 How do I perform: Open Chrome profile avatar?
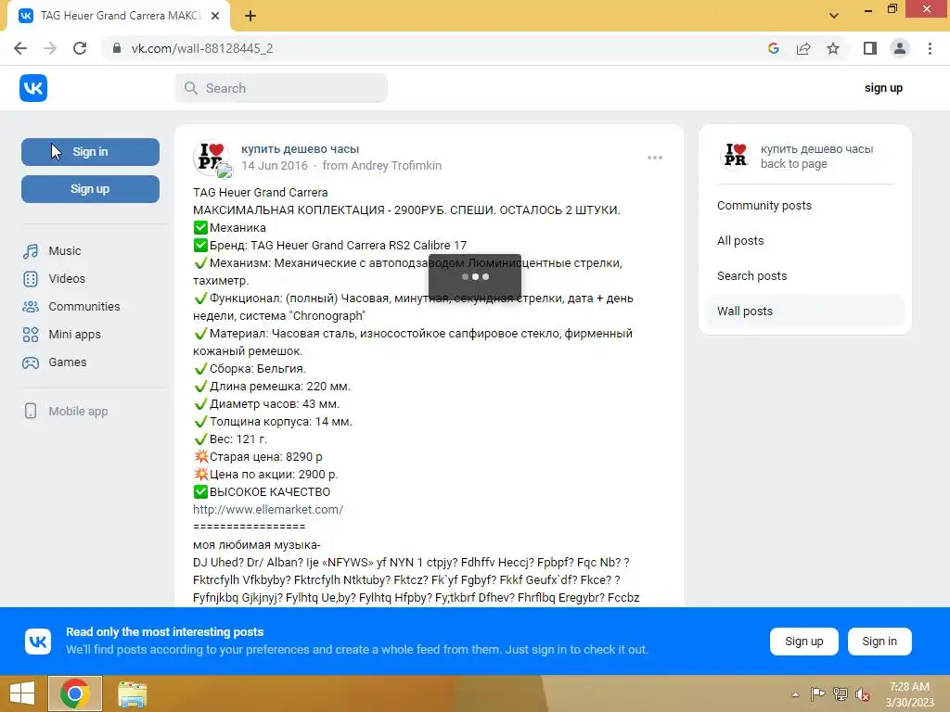click(x=900, y=48)
